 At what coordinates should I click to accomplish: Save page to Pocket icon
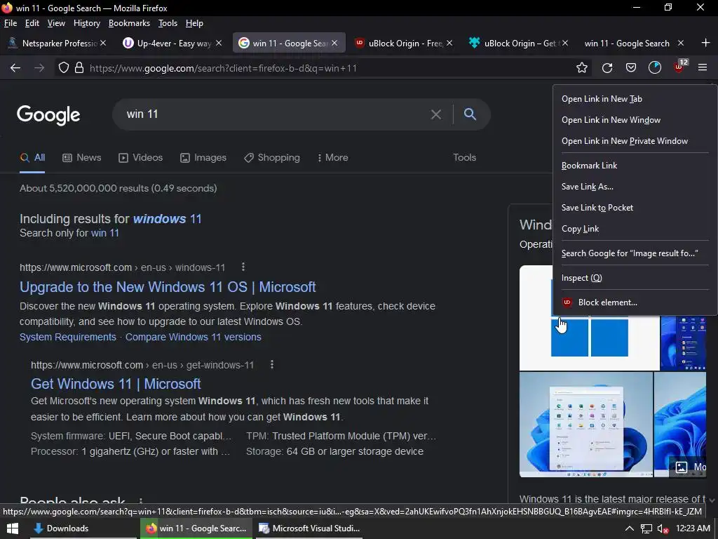click(631, 68)
